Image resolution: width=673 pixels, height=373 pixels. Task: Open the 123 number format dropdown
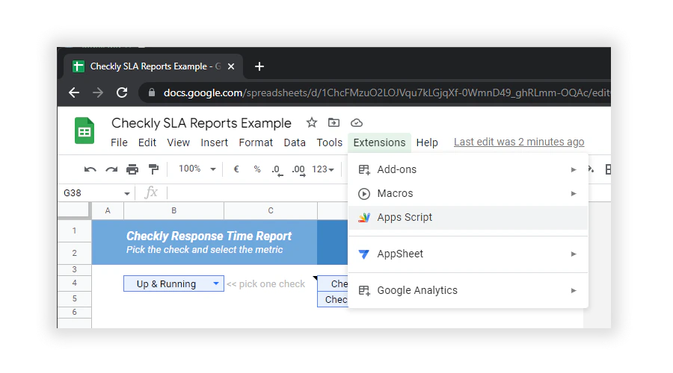click(x=323, y=169)
